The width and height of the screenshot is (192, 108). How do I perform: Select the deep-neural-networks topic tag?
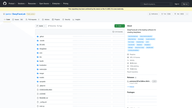tap(146, 36)
